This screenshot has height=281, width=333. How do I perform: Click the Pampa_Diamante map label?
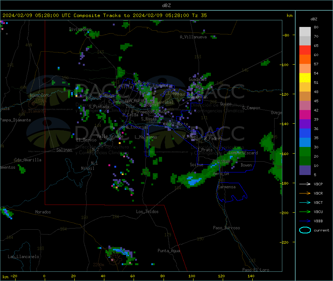(16, 120)
